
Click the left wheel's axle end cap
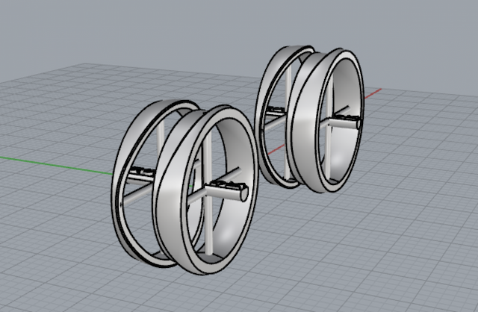pos(244,194)
